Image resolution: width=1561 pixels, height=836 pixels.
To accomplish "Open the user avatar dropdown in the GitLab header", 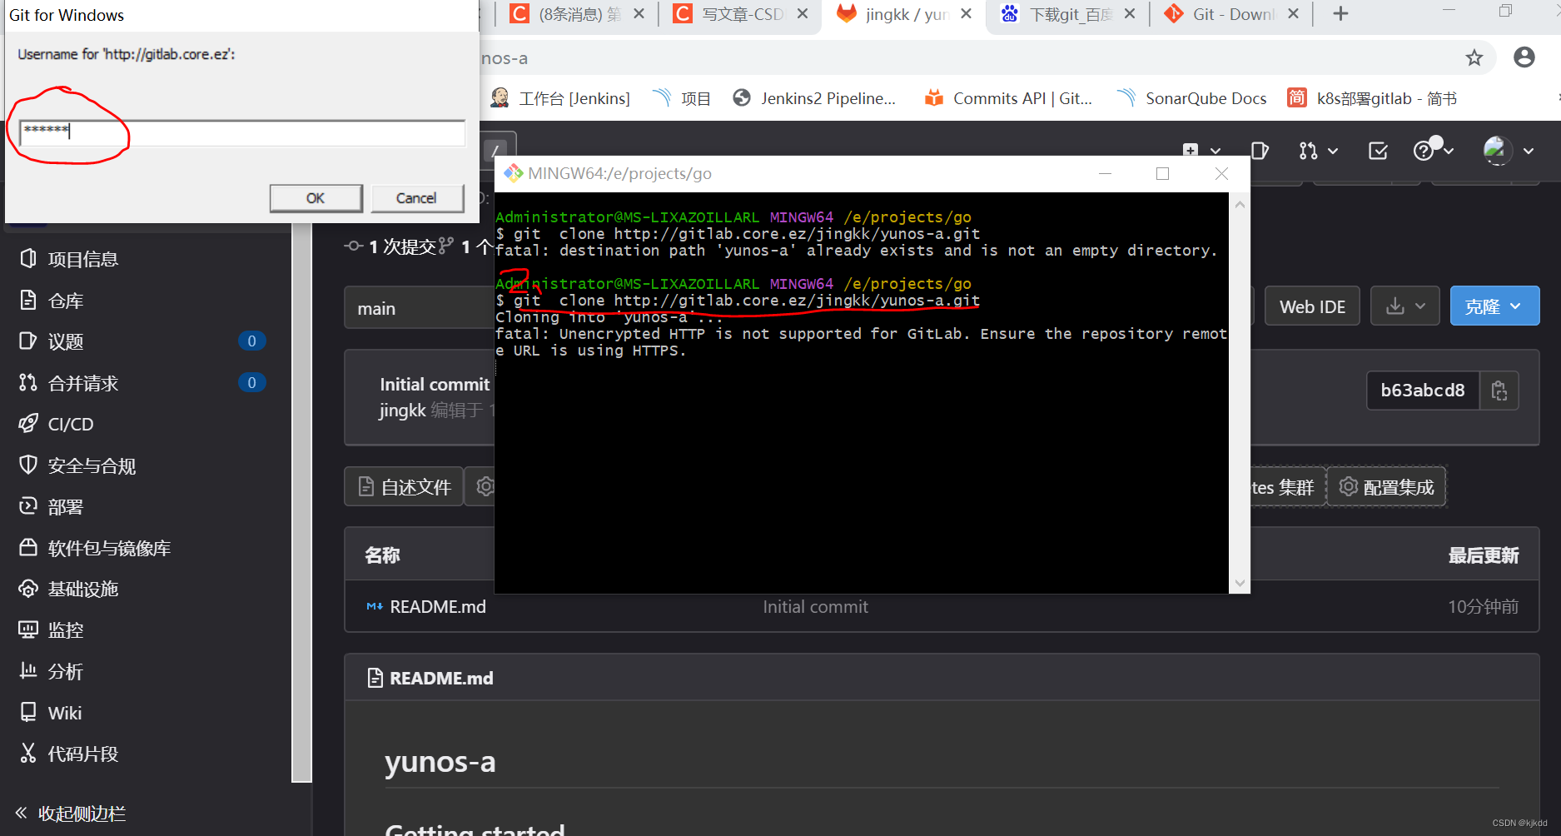I will [1508, 151].
